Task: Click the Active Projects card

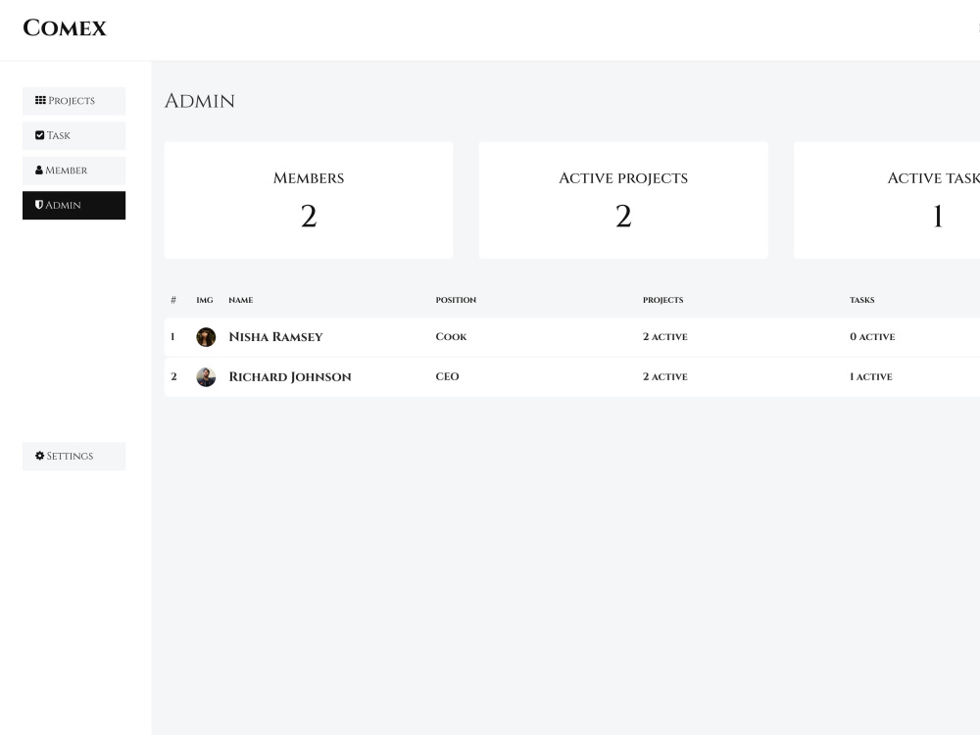Action: click(623, 200)
